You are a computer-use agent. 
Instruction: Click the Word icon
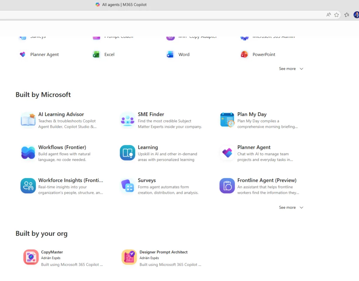(x=170, y=54)
